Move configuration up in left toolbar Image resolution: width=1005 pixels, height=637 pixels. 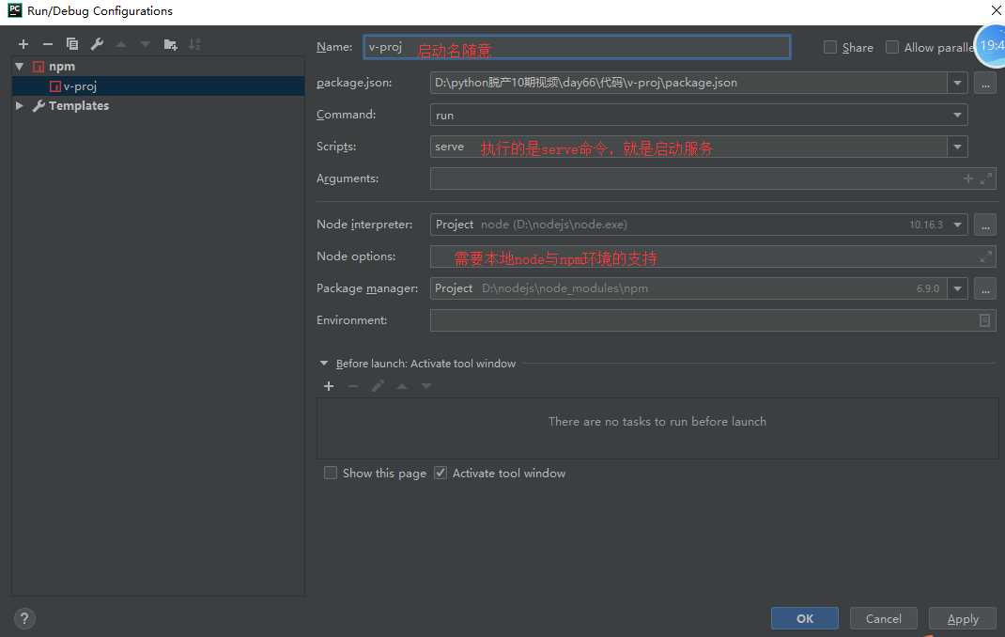point(121,44)
